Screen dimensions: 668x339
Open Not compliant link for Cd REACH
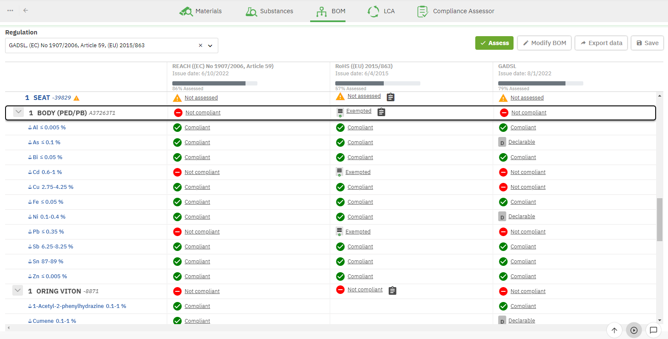pos(202,172)
